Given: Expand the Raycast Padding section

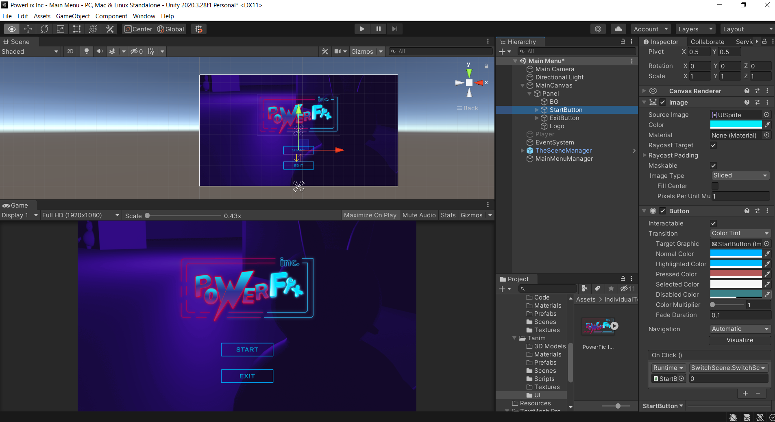Looking at the screenshot, I should click(644, 155).
